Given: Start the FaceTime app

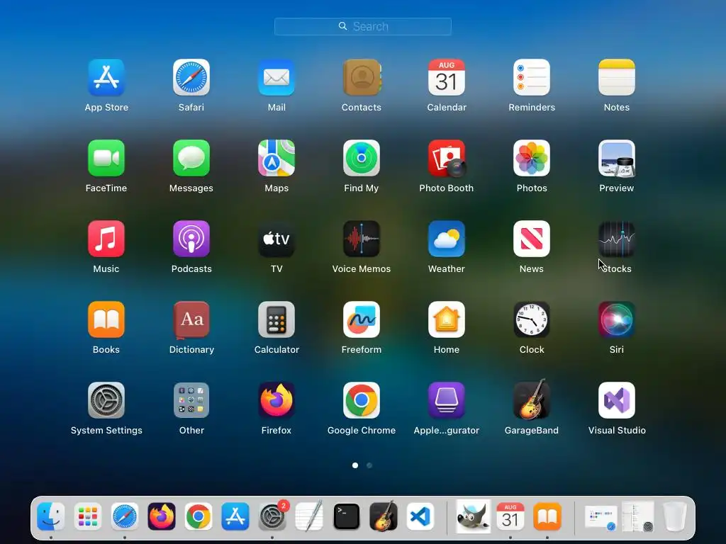Looking at the screenshot, I should 106,158.
